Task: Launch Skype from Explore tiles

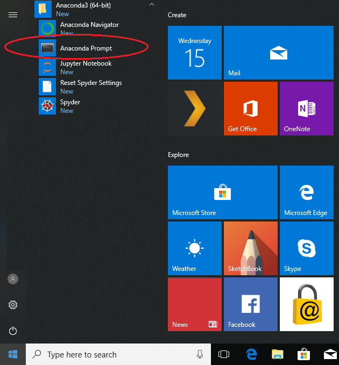Action: coord(306,248)
